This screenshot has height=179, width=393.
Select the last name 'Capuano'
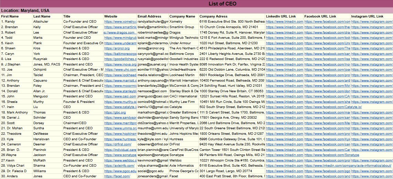[47, 80]
